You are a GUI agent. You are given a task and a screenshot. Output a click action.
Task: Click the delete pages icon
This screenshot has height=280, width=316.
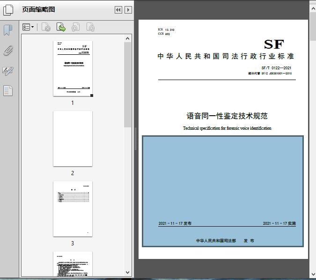pos(46,27)
